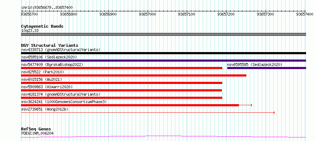The image size is (316, 141).
Task: Click the nsv5909863 Almarri2020 label
Action: 47,87
